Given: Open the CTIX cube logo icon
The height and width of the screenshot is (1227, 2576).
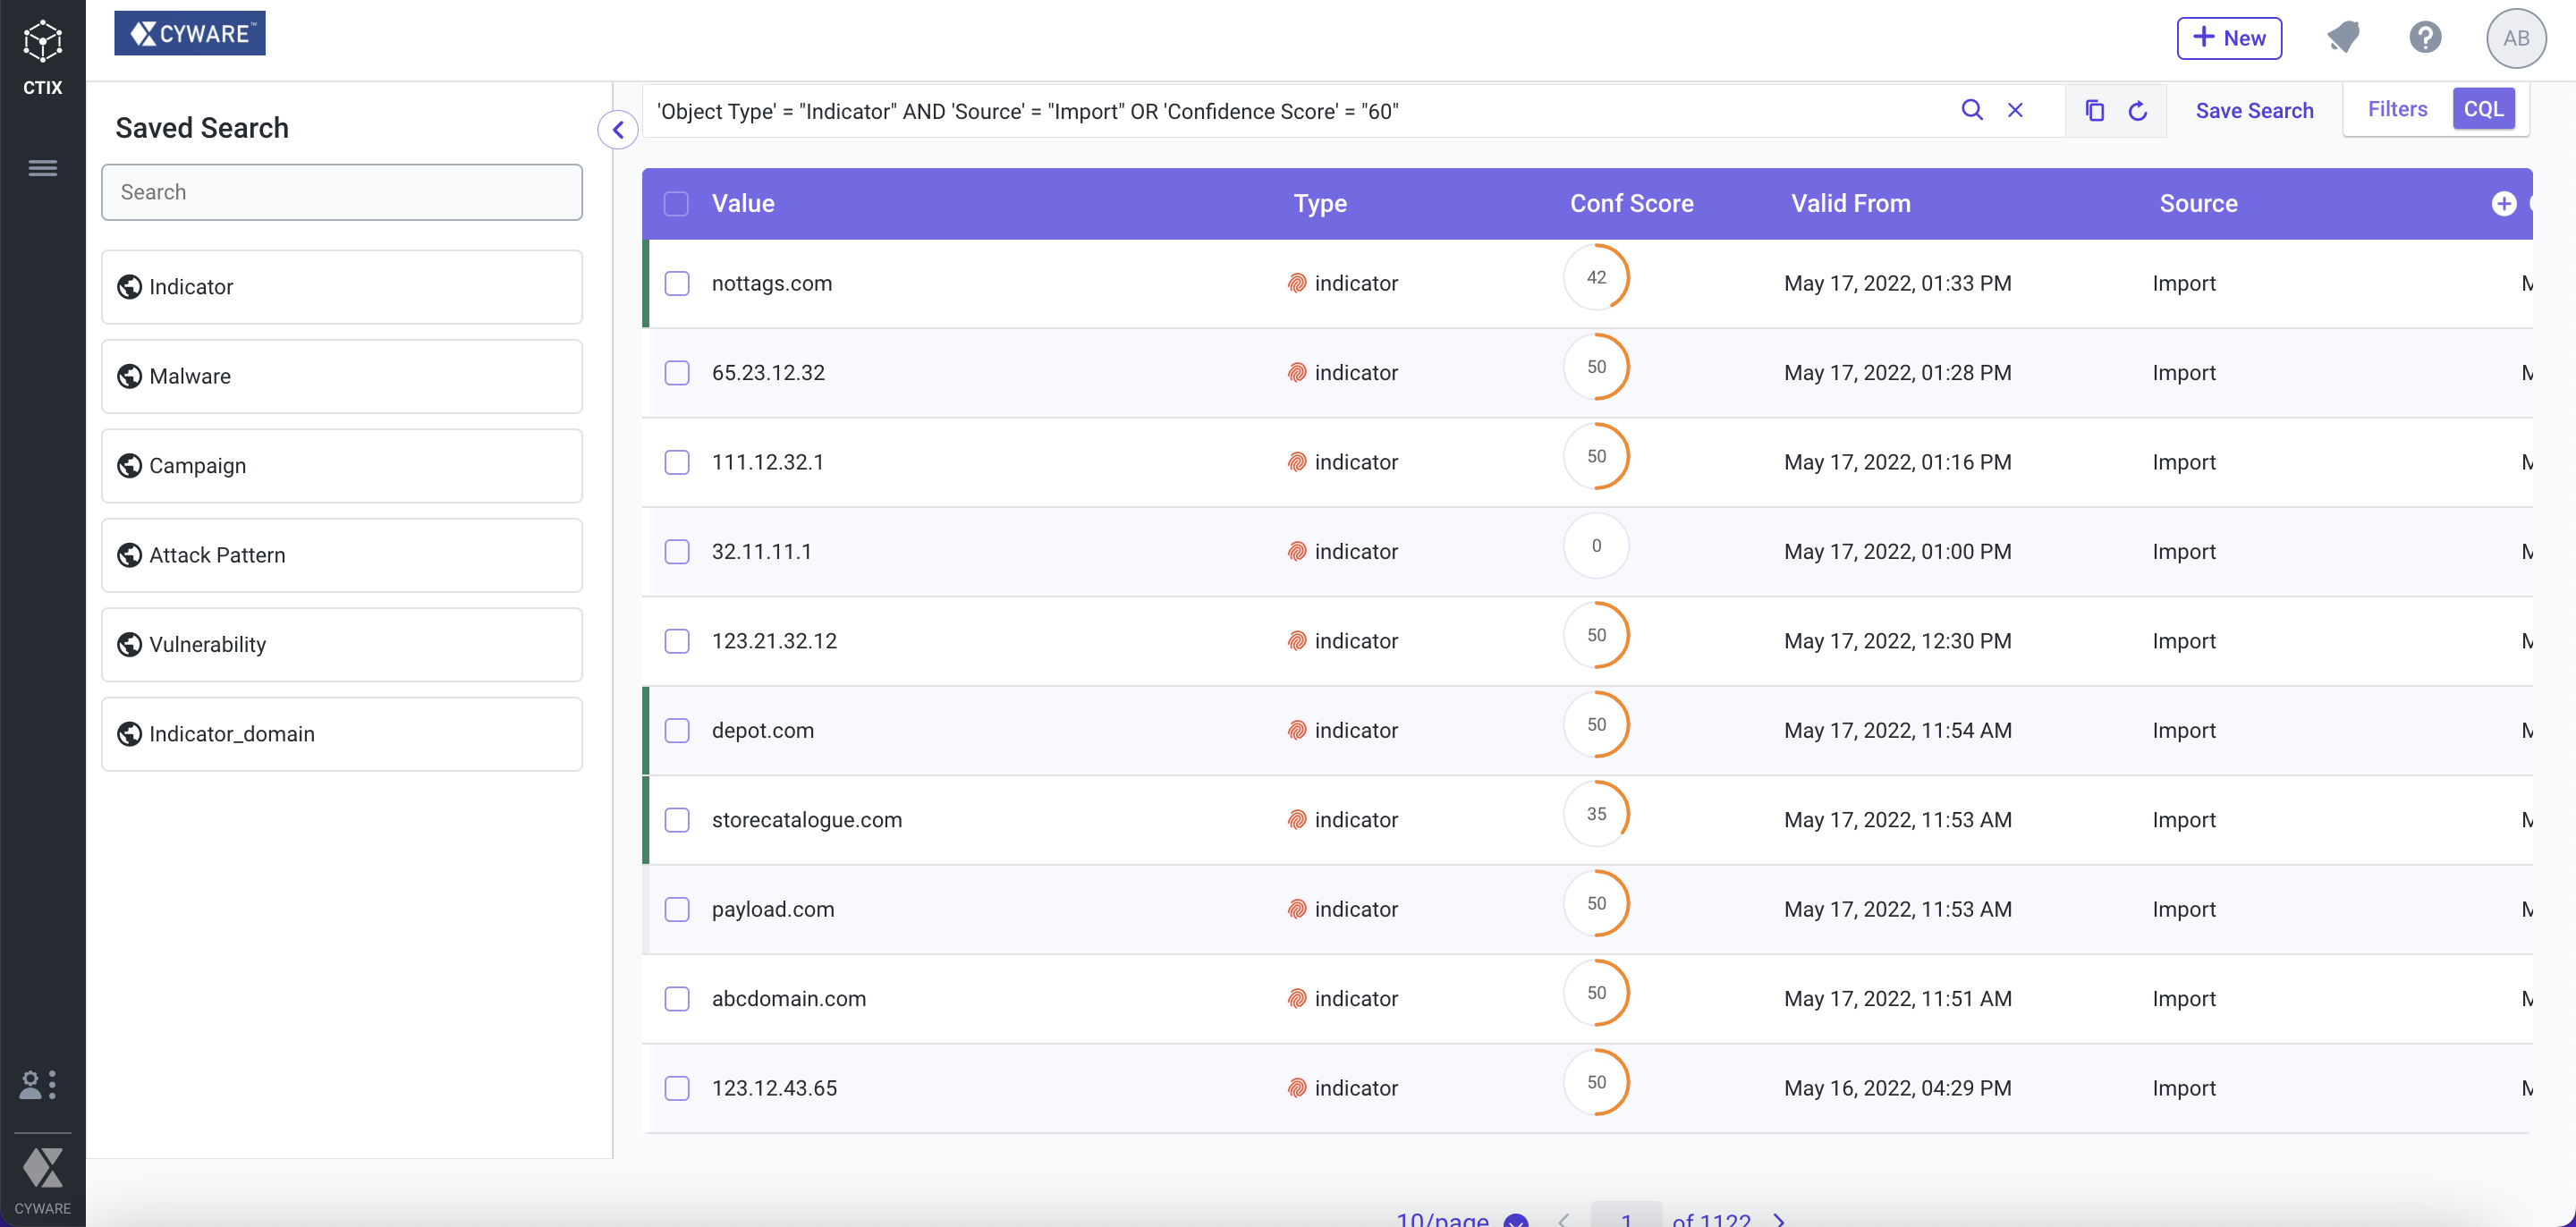Looking at the screenshot, I should pyautogui.click(x=42, y=42).
